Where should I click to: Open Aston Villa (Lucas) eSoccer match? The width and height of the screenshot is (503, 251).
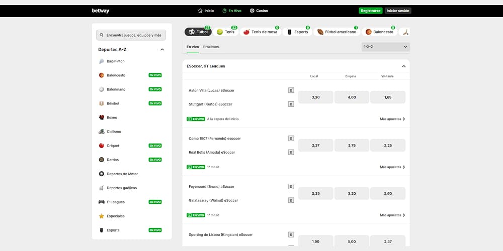[211, 90]
